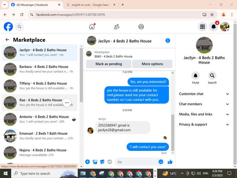The width and height of the screenshot is (237, 178).
Task: Open the Windows Start button
Action: pyautogui.click(x=6, y=174)
